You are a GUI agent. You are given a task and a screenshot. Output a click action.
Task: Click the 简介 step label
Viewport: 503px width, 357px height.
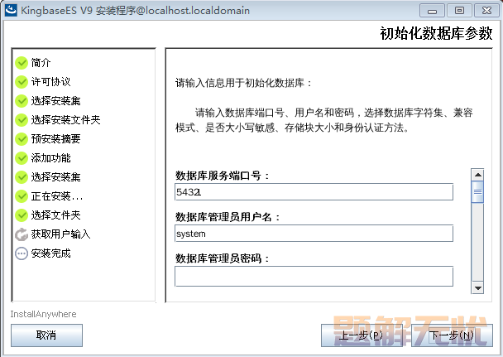(41, 63)
